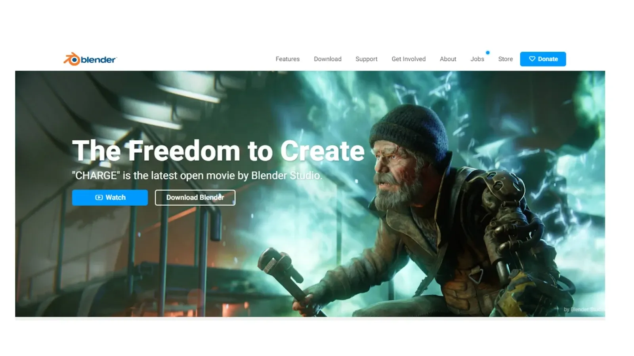This screenshot has height=356, width=634.
Task: Click the blue Donate button
Action: point(543,59)
